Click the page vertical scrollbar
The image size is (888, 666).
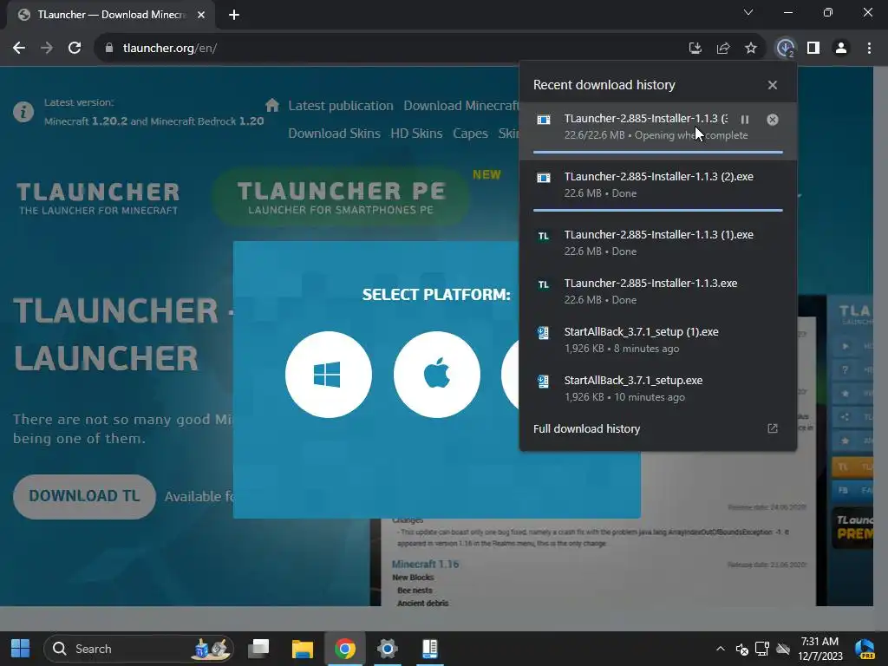[881, 336]
